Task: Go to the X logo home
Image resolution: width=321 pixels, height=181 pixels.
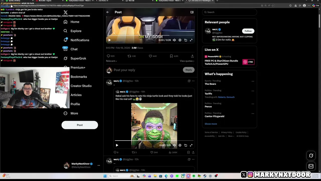Action: pyautogui.click(x=65, y=12)
